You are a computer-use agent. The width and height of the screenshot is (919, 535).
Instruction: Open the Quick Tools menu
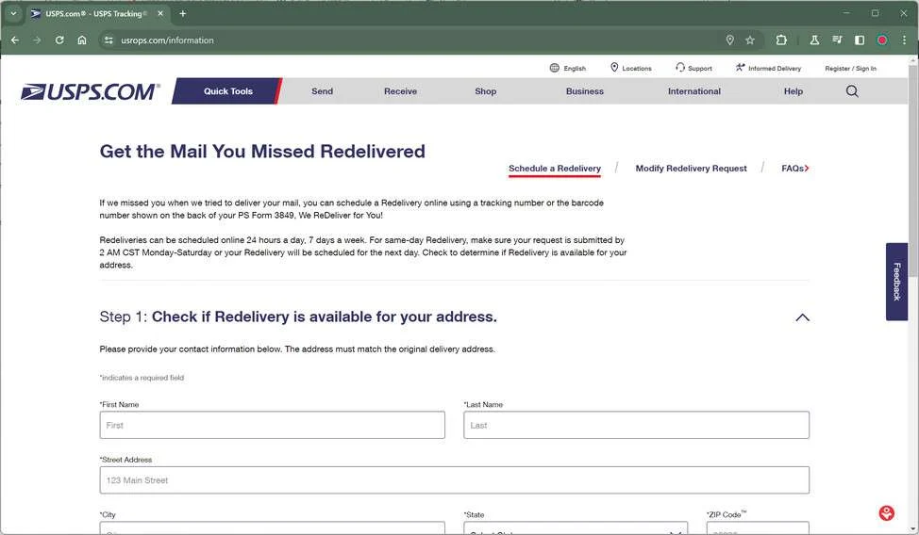(x=228, y=91)
